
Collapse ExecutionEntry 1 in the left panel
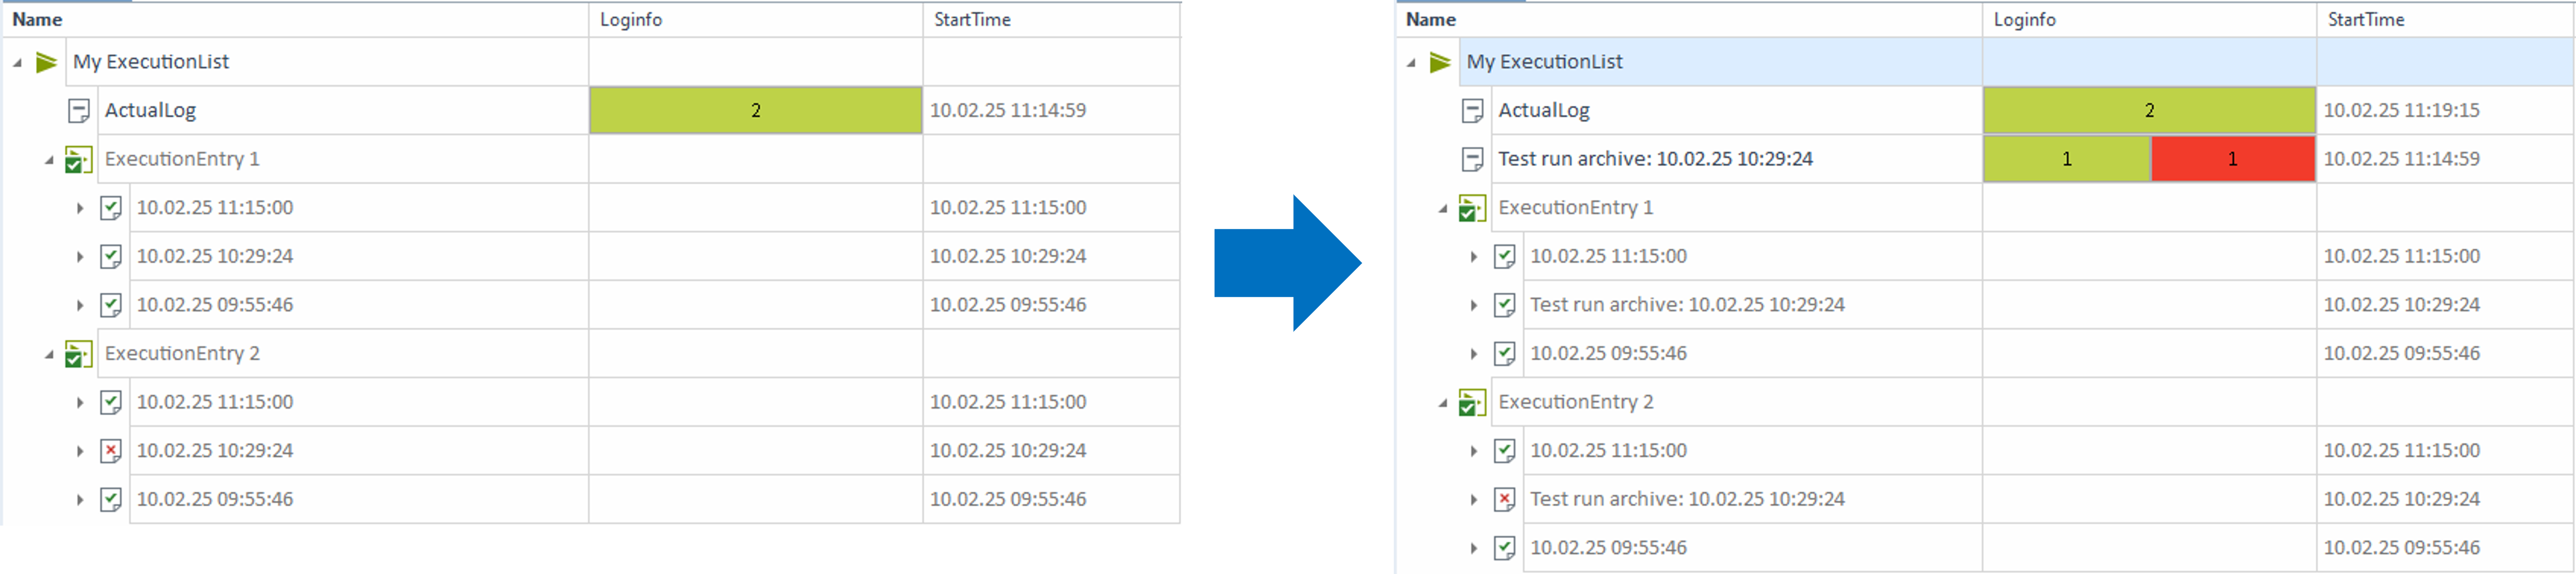pyautogui.click(x=49, y=160)
